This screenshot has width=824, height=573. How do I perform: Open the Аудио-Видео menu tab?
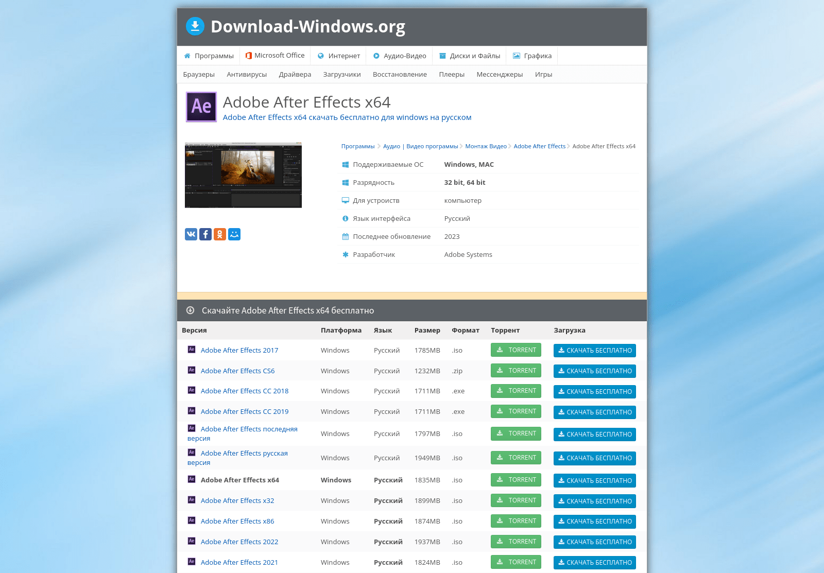(400, 56)
